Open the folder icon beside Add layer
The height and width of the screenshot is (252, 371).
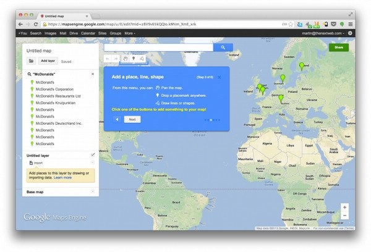(31, 61)
